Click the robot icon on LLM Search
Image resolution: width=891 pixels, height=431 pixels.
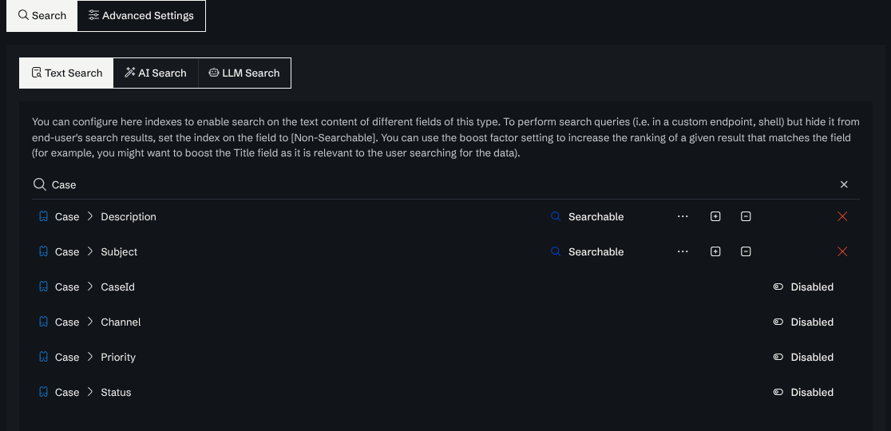click(x=214, y=73)
